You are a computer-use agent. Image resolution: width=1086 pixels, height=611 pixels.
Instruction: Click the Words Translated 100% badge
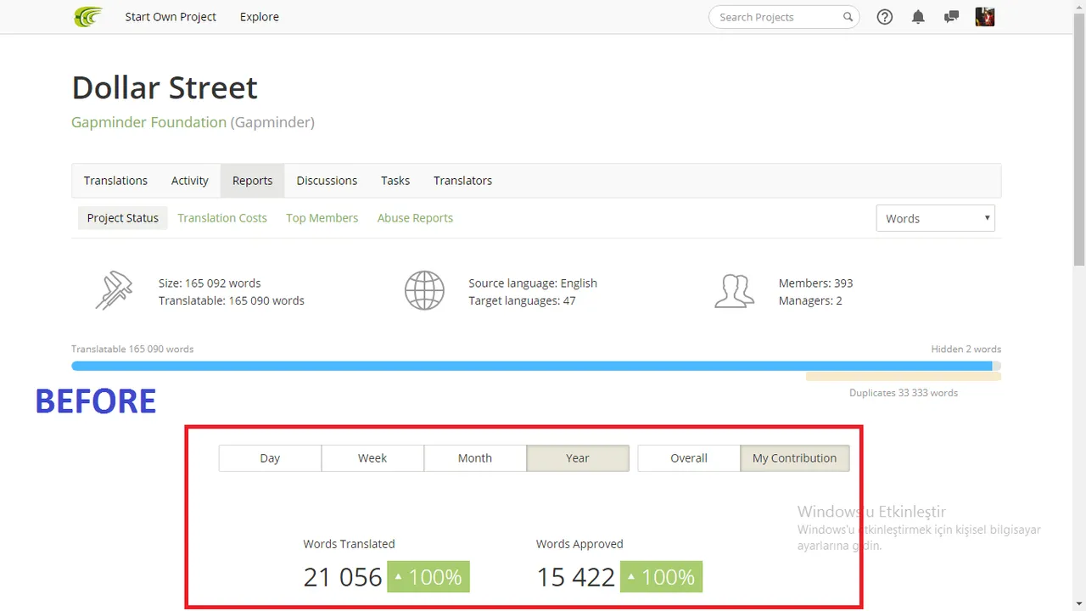428,577
